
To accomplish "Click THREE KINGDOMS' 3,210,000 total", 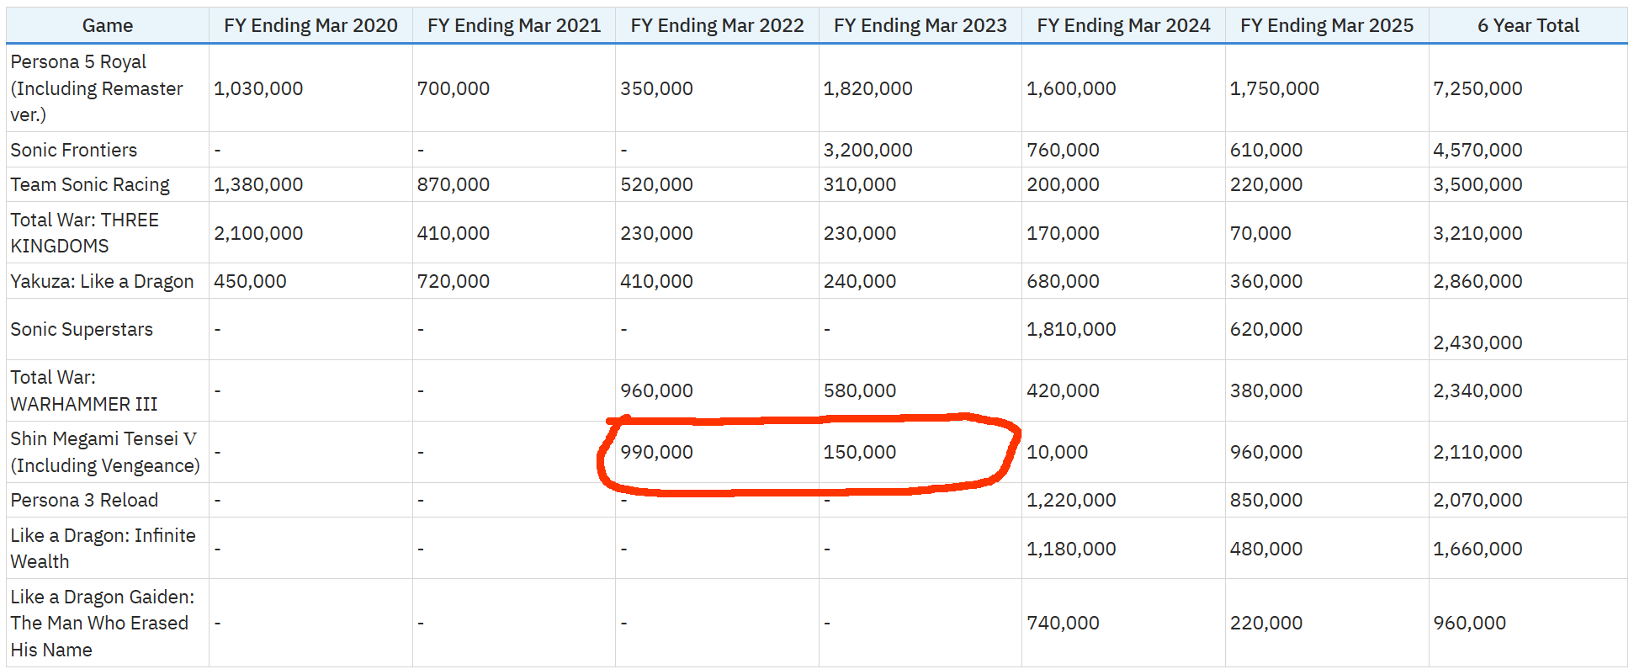I will 1477,233.
